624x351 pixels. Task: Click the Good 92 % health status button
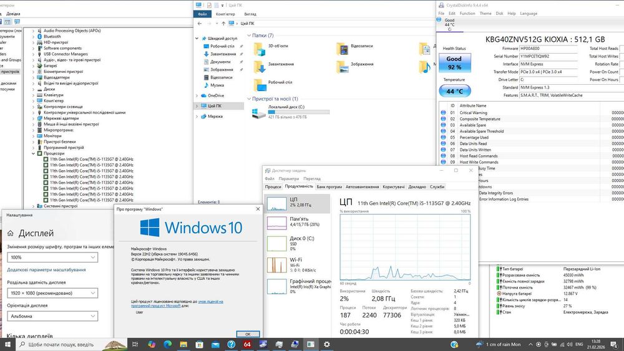[454, 63]
